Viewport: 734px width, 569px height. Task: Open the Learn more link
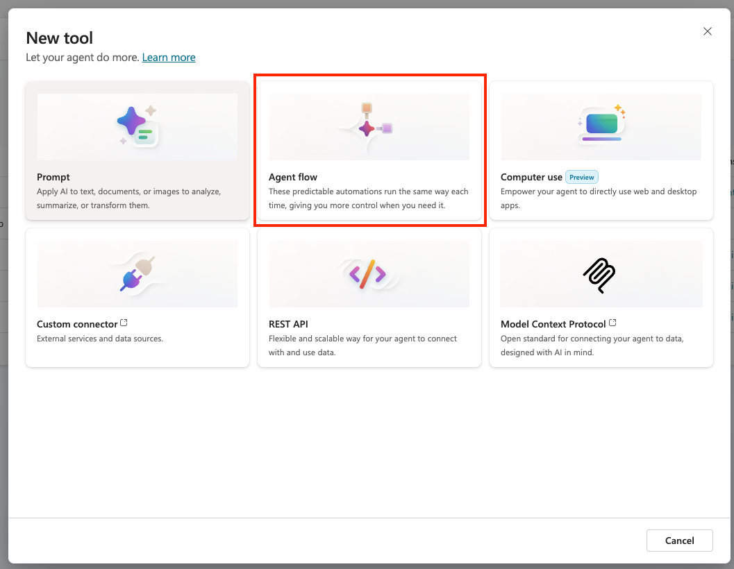169,58
